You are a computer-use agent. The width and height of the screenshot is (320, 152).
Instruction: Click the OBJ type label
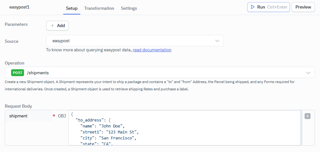(62, 116)
